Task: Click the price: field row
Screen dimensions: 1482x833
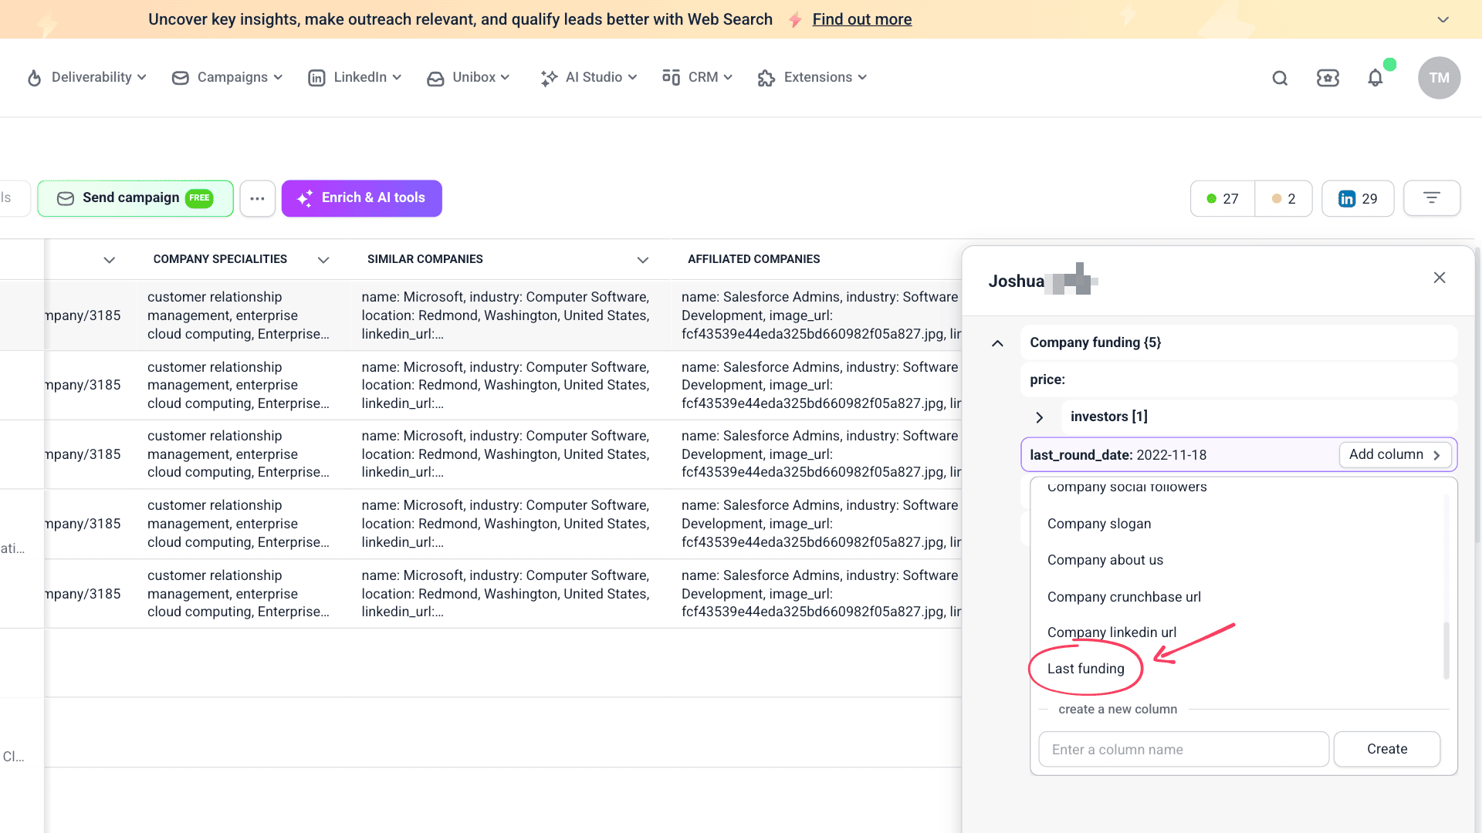Action: click(x=1238, y=379)
